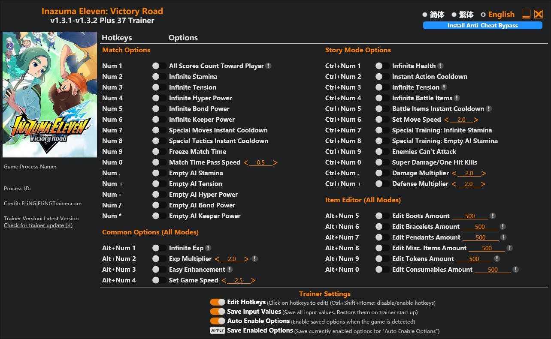551x339 pixels.
Task: Click the Hotkeys column header
Action: click(117, 38)
